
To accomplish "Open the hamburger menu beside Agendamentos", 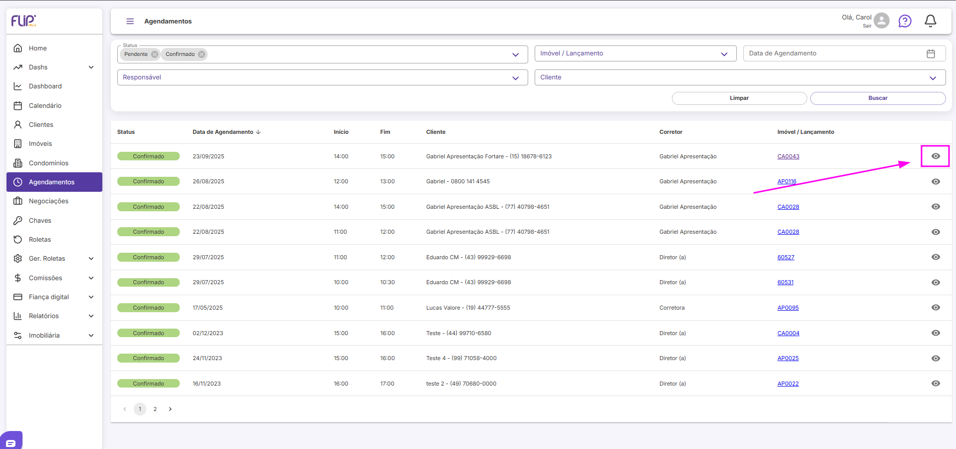I will coord(130,21).
